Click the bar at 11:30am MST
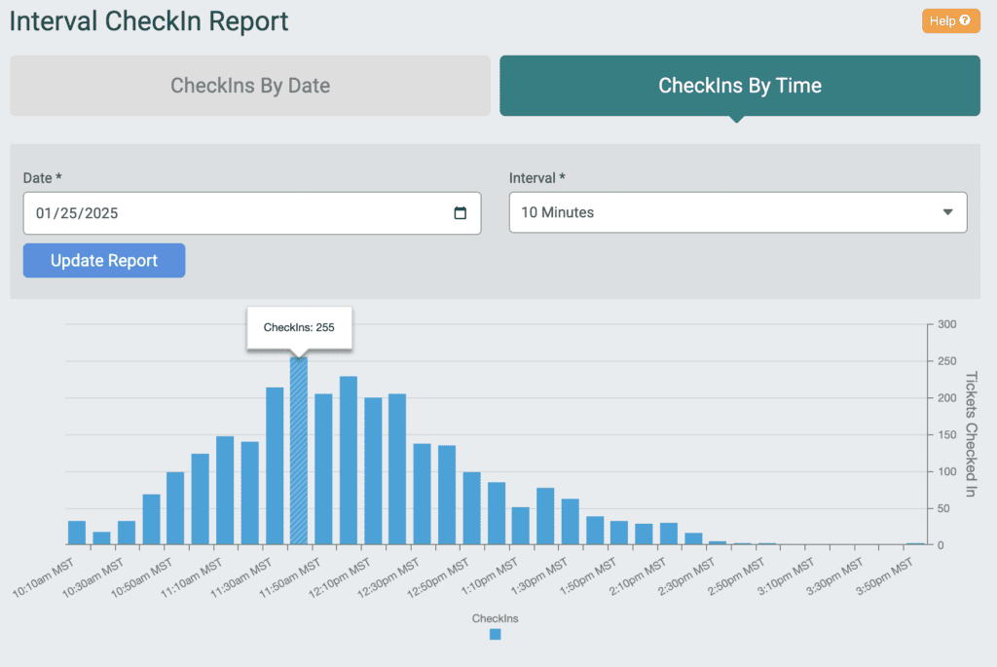997x667 pixels. pyautogui.click(x=275, y=466)
